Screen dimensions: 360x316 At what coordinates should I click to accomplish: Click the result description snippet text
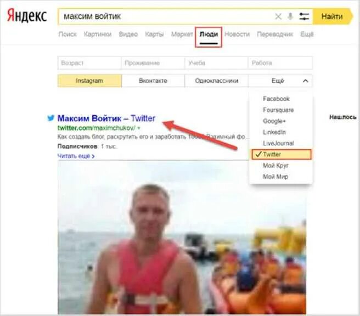(153, 137)
